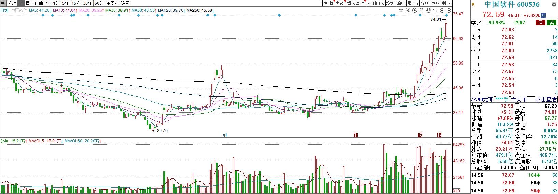
Task: Switch to 年 yearly period
Action: click(48, 3)
